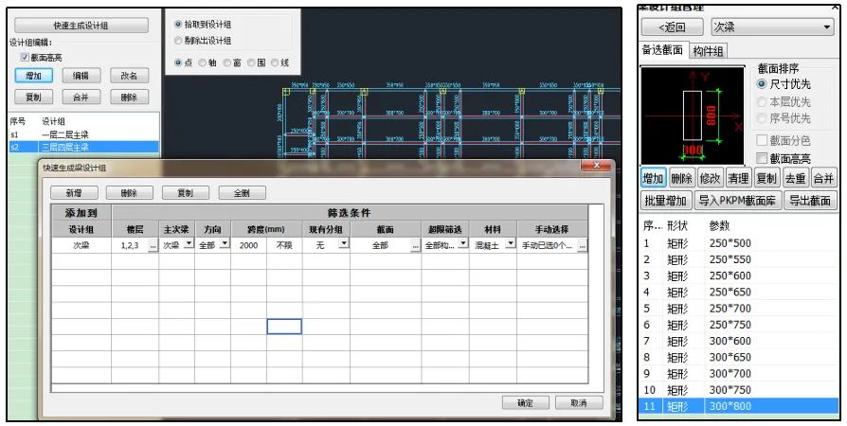
Task: Click 复制 in right section panel
Action: pos(766,178)
